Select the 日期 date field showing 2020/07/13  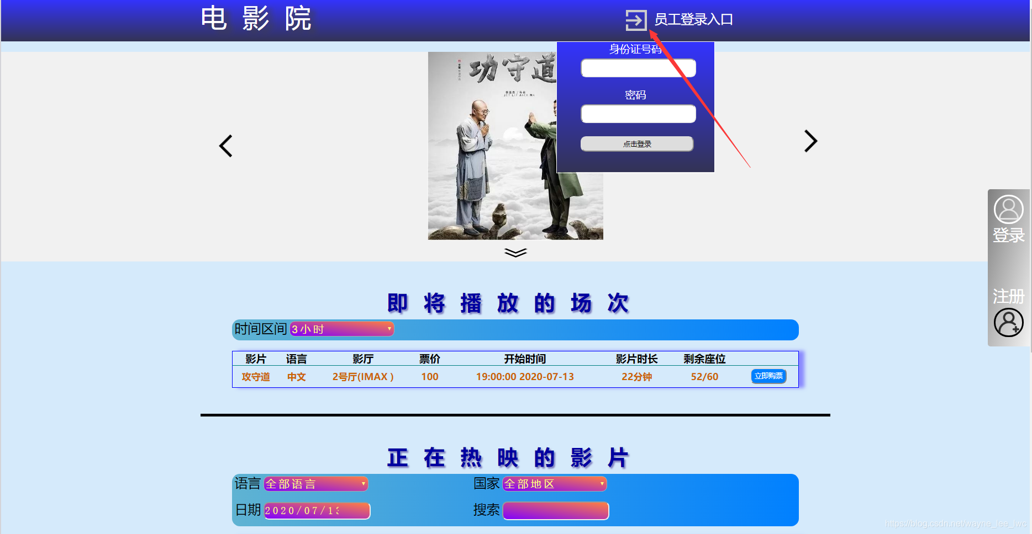[x=317, y=510]
